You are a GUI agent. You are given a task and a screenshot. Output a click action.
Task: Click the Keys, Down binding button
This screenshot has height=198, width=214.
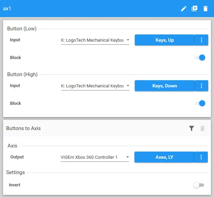(x=165, y=86)
